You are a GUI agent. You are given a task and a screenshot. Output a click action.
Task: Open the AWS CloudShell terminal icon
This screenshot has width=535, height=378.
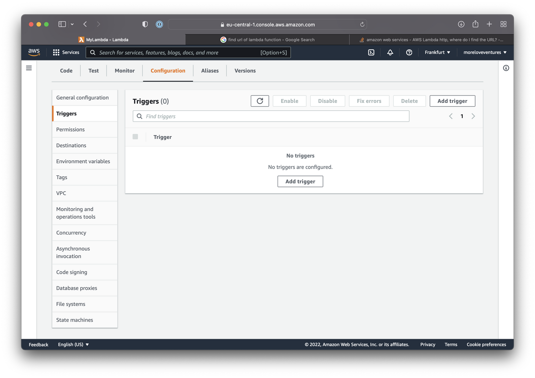pyautogui.click(x=371, y=52)
